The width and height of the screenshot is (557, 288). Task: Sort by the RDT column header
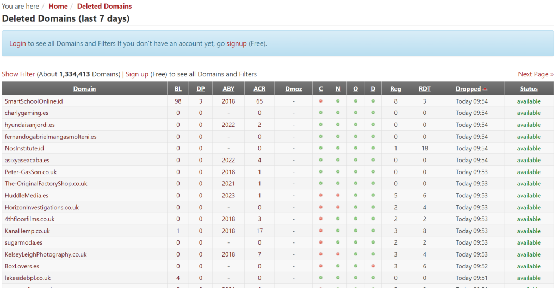424,89
